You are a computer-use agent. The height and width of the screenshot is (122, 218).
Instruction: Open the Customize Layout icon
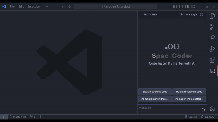(x=193, y=7)
